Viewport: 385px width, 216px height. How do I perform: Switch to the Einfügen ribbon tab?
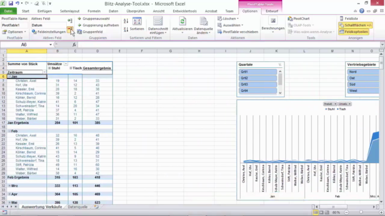pos(45,11)
